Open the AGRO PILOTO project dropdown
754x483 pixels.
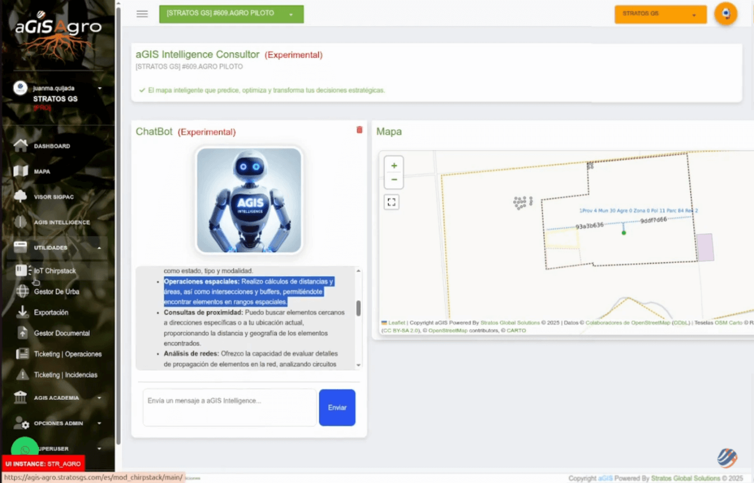point(231,14)
